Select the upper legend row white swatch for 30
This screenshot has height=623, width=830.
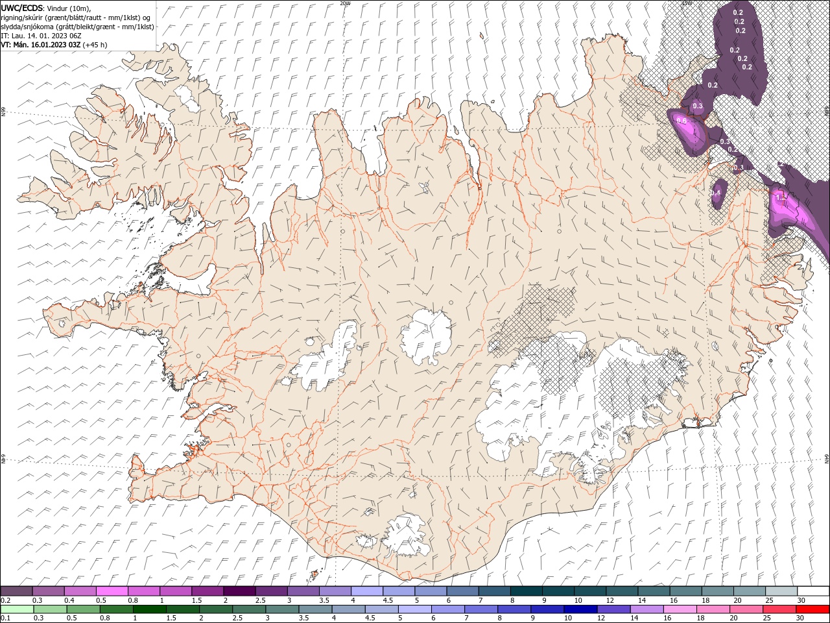[x=813, y=591]
